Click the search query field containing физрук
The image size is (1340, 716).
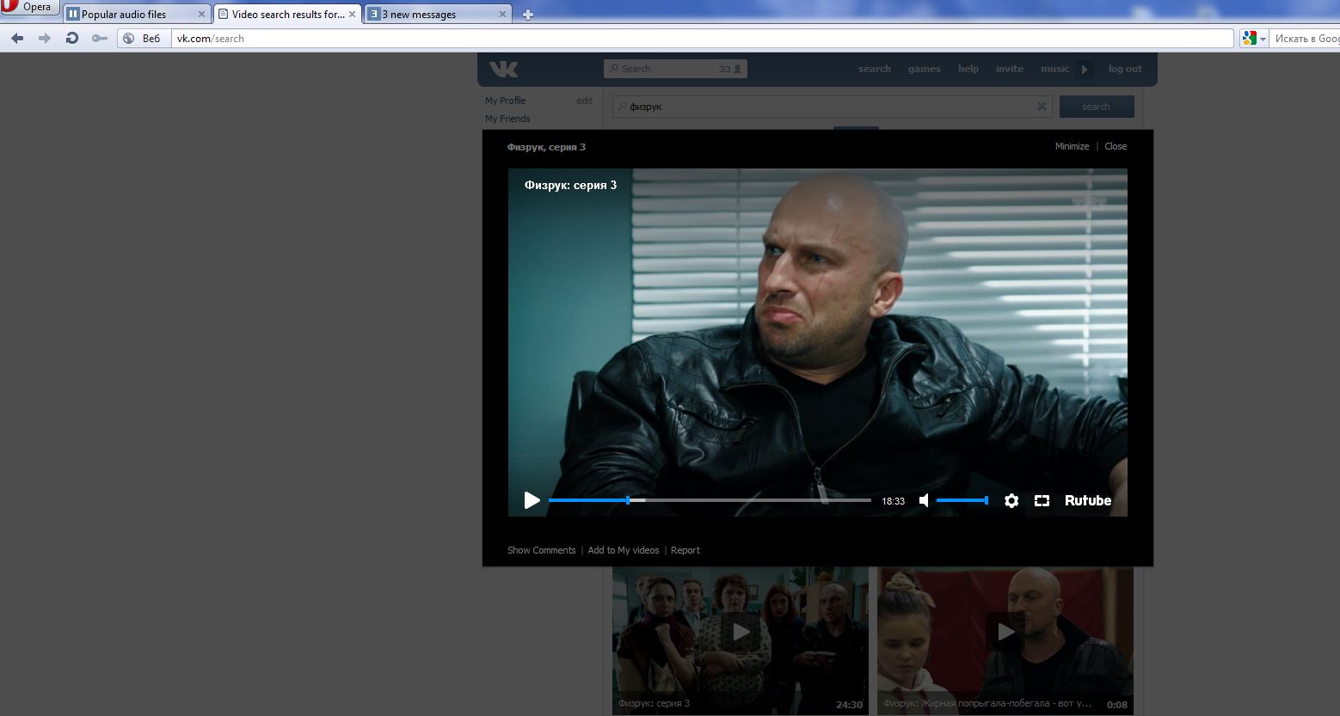coord(832,107)
